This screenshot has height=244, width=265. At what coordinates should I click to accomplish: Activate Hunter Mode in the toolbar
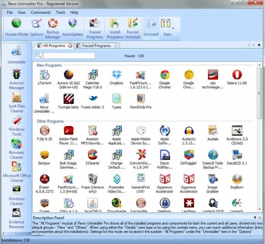coord(17,27)
